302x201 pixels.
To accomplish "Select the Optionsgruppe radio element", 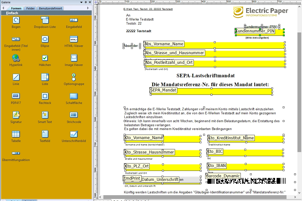I will click(74, 77).
